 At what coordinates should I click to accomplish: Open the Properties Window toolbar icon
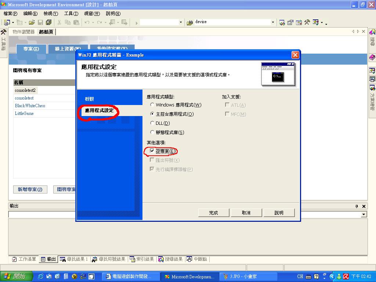click(x=290, y=22)
